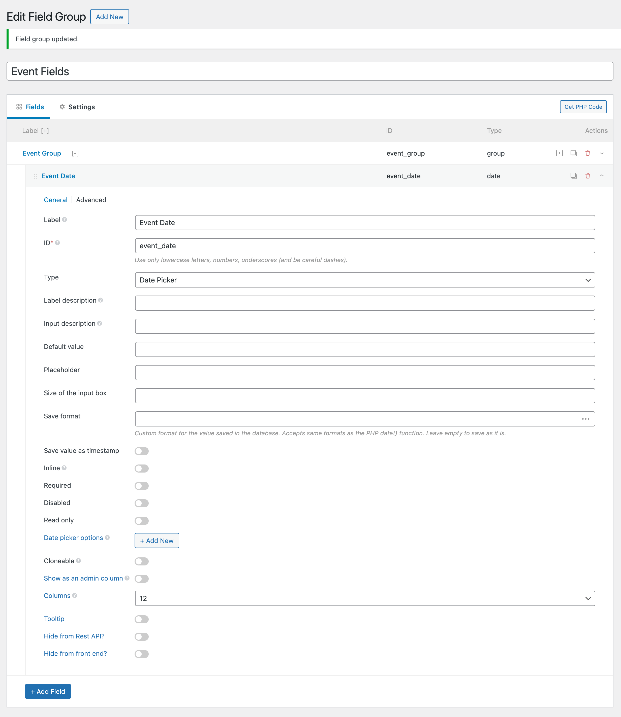Screen dimensions: 621x717
Task: Click the blue Add Field button
Action: (48, 691)
